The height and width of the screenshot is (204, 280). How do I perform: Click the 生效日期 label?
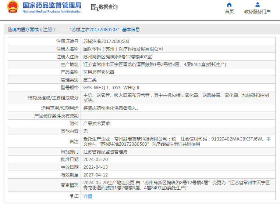tap(70, 167)
